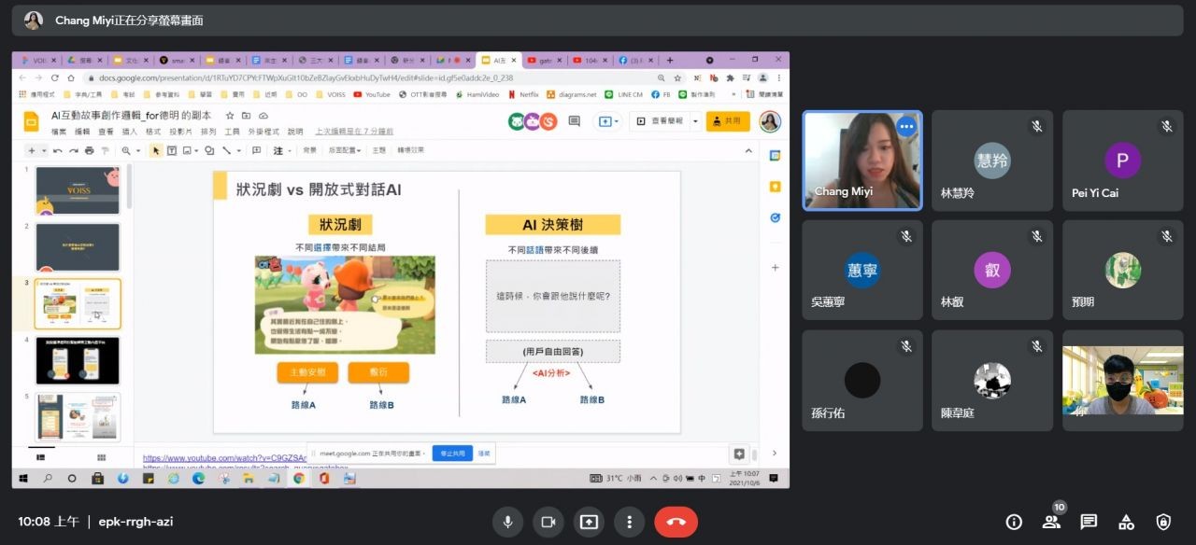
Task: Toggle camera in Meet control bar
Action: pyautogui.click(x=548, y=522)
